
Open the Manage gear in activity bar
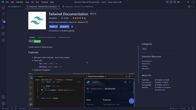[3, 104]
